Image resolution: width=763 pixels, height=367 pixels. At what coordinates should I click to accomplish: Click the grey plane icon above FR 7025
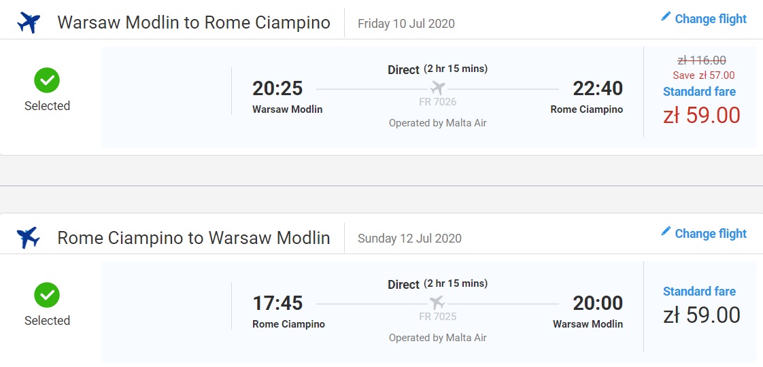(x=437, y=303)
